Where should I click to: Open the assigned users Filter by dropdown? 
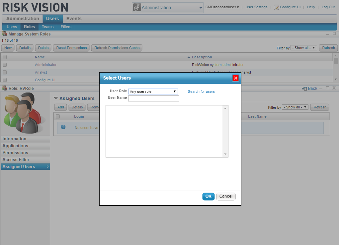[295, 107]
